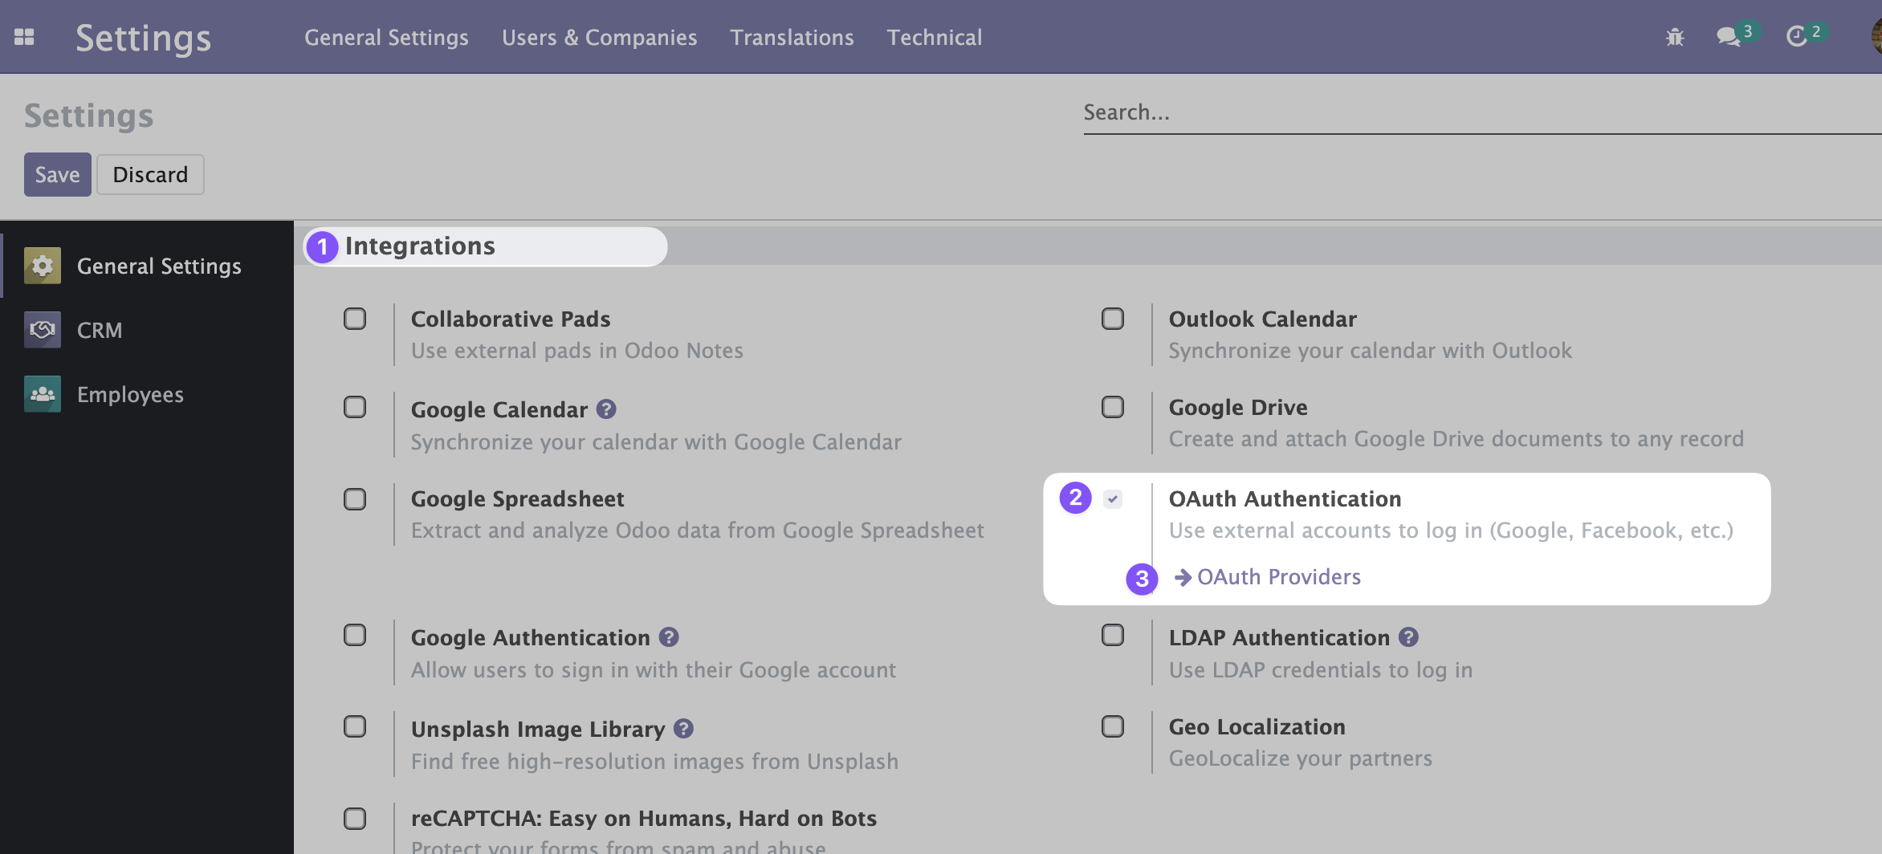This screenshot has height=854, width=1882.
Task: Click the Save button
Action: coord(57,174)
